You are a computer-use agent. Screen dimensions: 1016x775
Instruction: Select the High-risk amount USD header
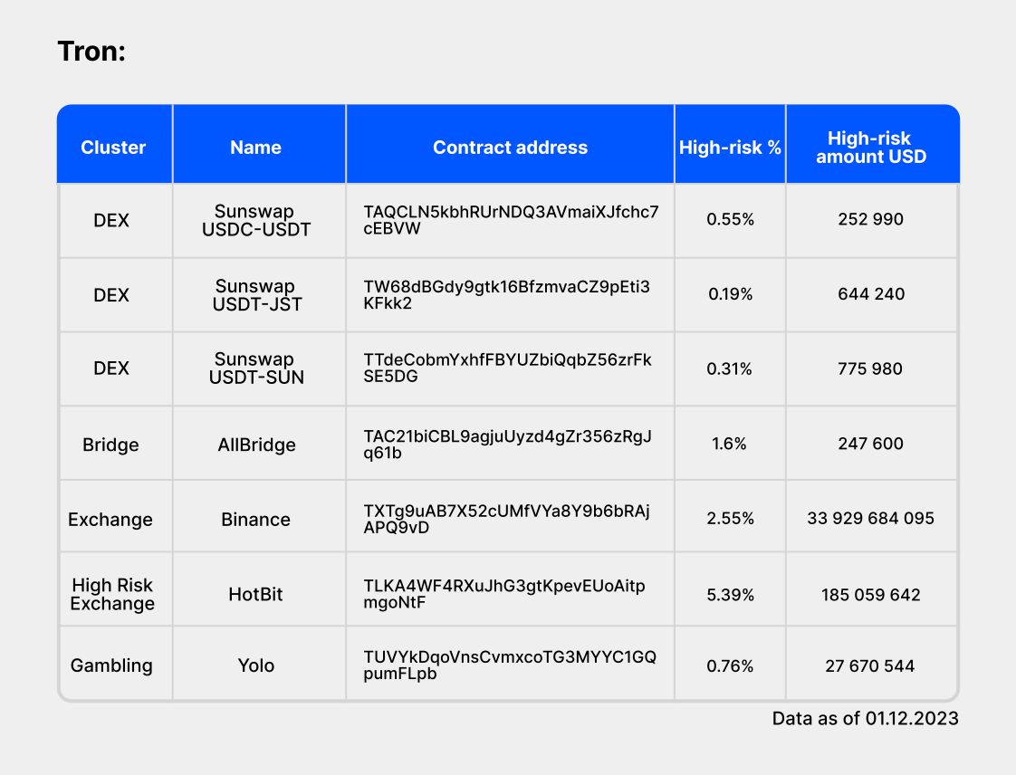coord(871,147)
